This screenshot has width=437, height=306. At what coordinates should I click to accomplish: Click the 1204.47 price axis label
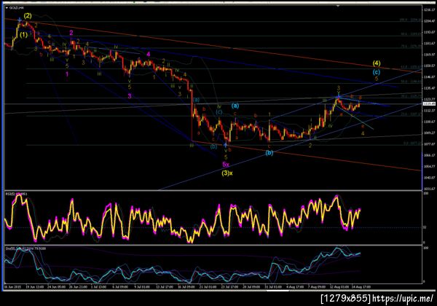point(429,21)
